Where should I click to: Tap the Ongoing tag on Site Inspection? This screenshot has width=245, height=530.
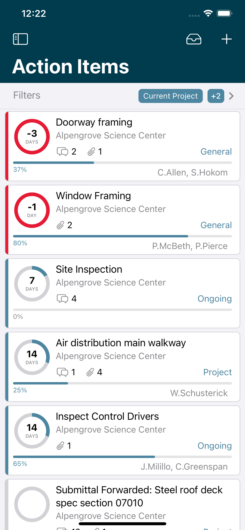click(215, 299)
